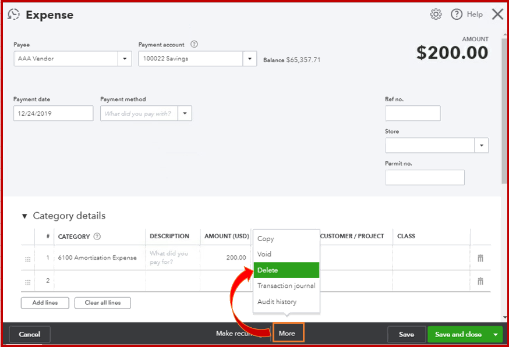Click the CLASS column header
Viewport: 509px width, 347px height.
click(406, 236)
